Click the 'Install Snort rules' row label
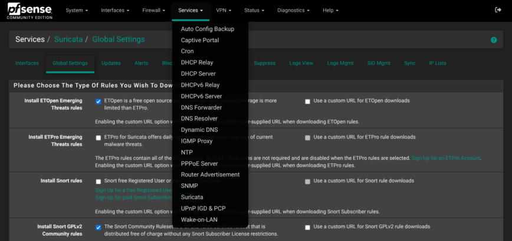 coord(61,180)
